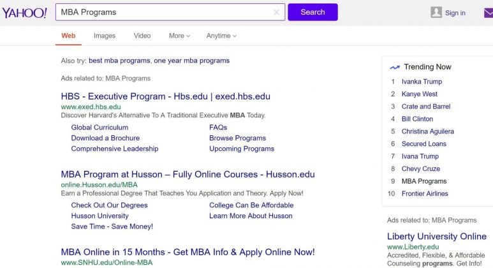Open the Comprehensive Leadership sitelink
This screenshot has width=493, height=268.
click(x=114, y=149)
